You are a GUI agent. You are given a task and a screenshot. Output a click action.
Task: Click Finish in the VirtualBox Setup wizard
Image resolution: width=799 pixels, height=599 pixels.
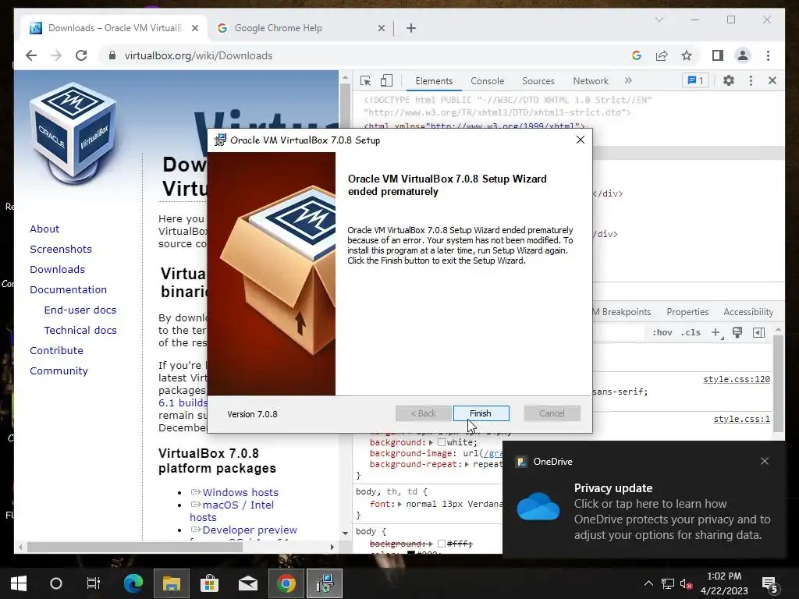481,413
